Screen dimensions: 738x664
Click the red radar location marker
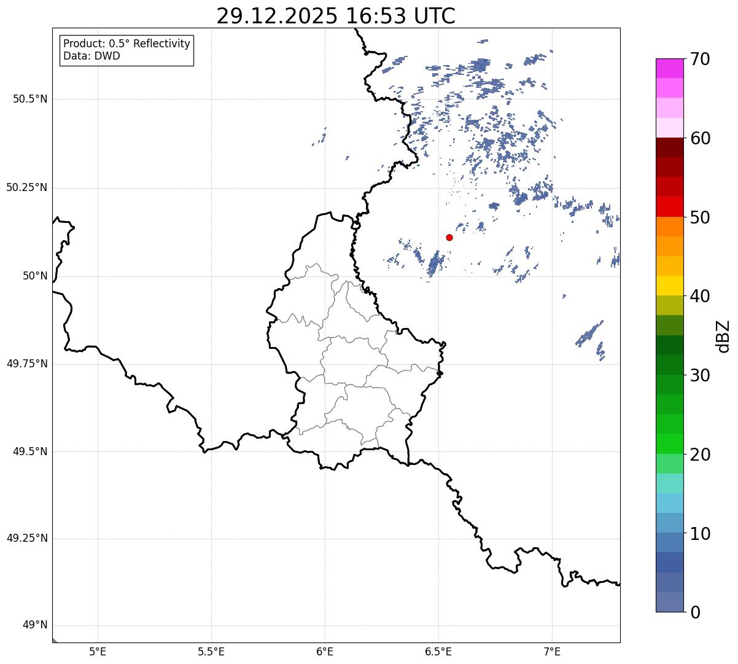[449, 237]
